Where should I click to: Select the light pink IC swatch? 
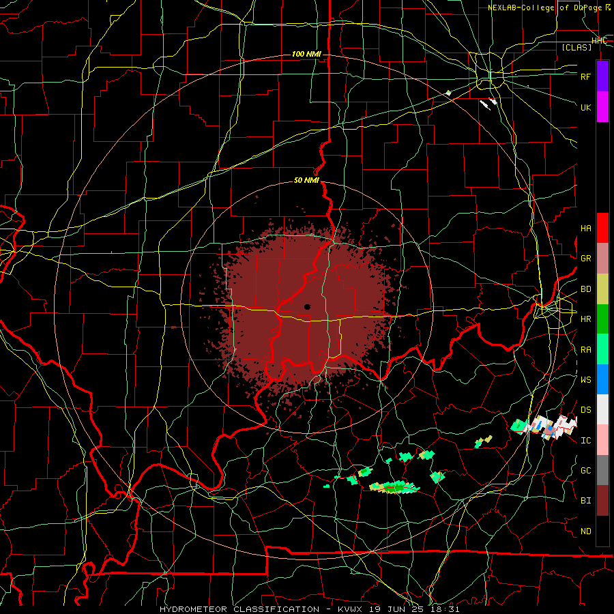[x=602, y=440]
